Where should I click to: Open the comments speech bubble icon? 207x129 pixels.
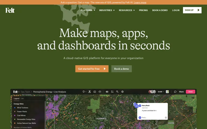[175, 92]
